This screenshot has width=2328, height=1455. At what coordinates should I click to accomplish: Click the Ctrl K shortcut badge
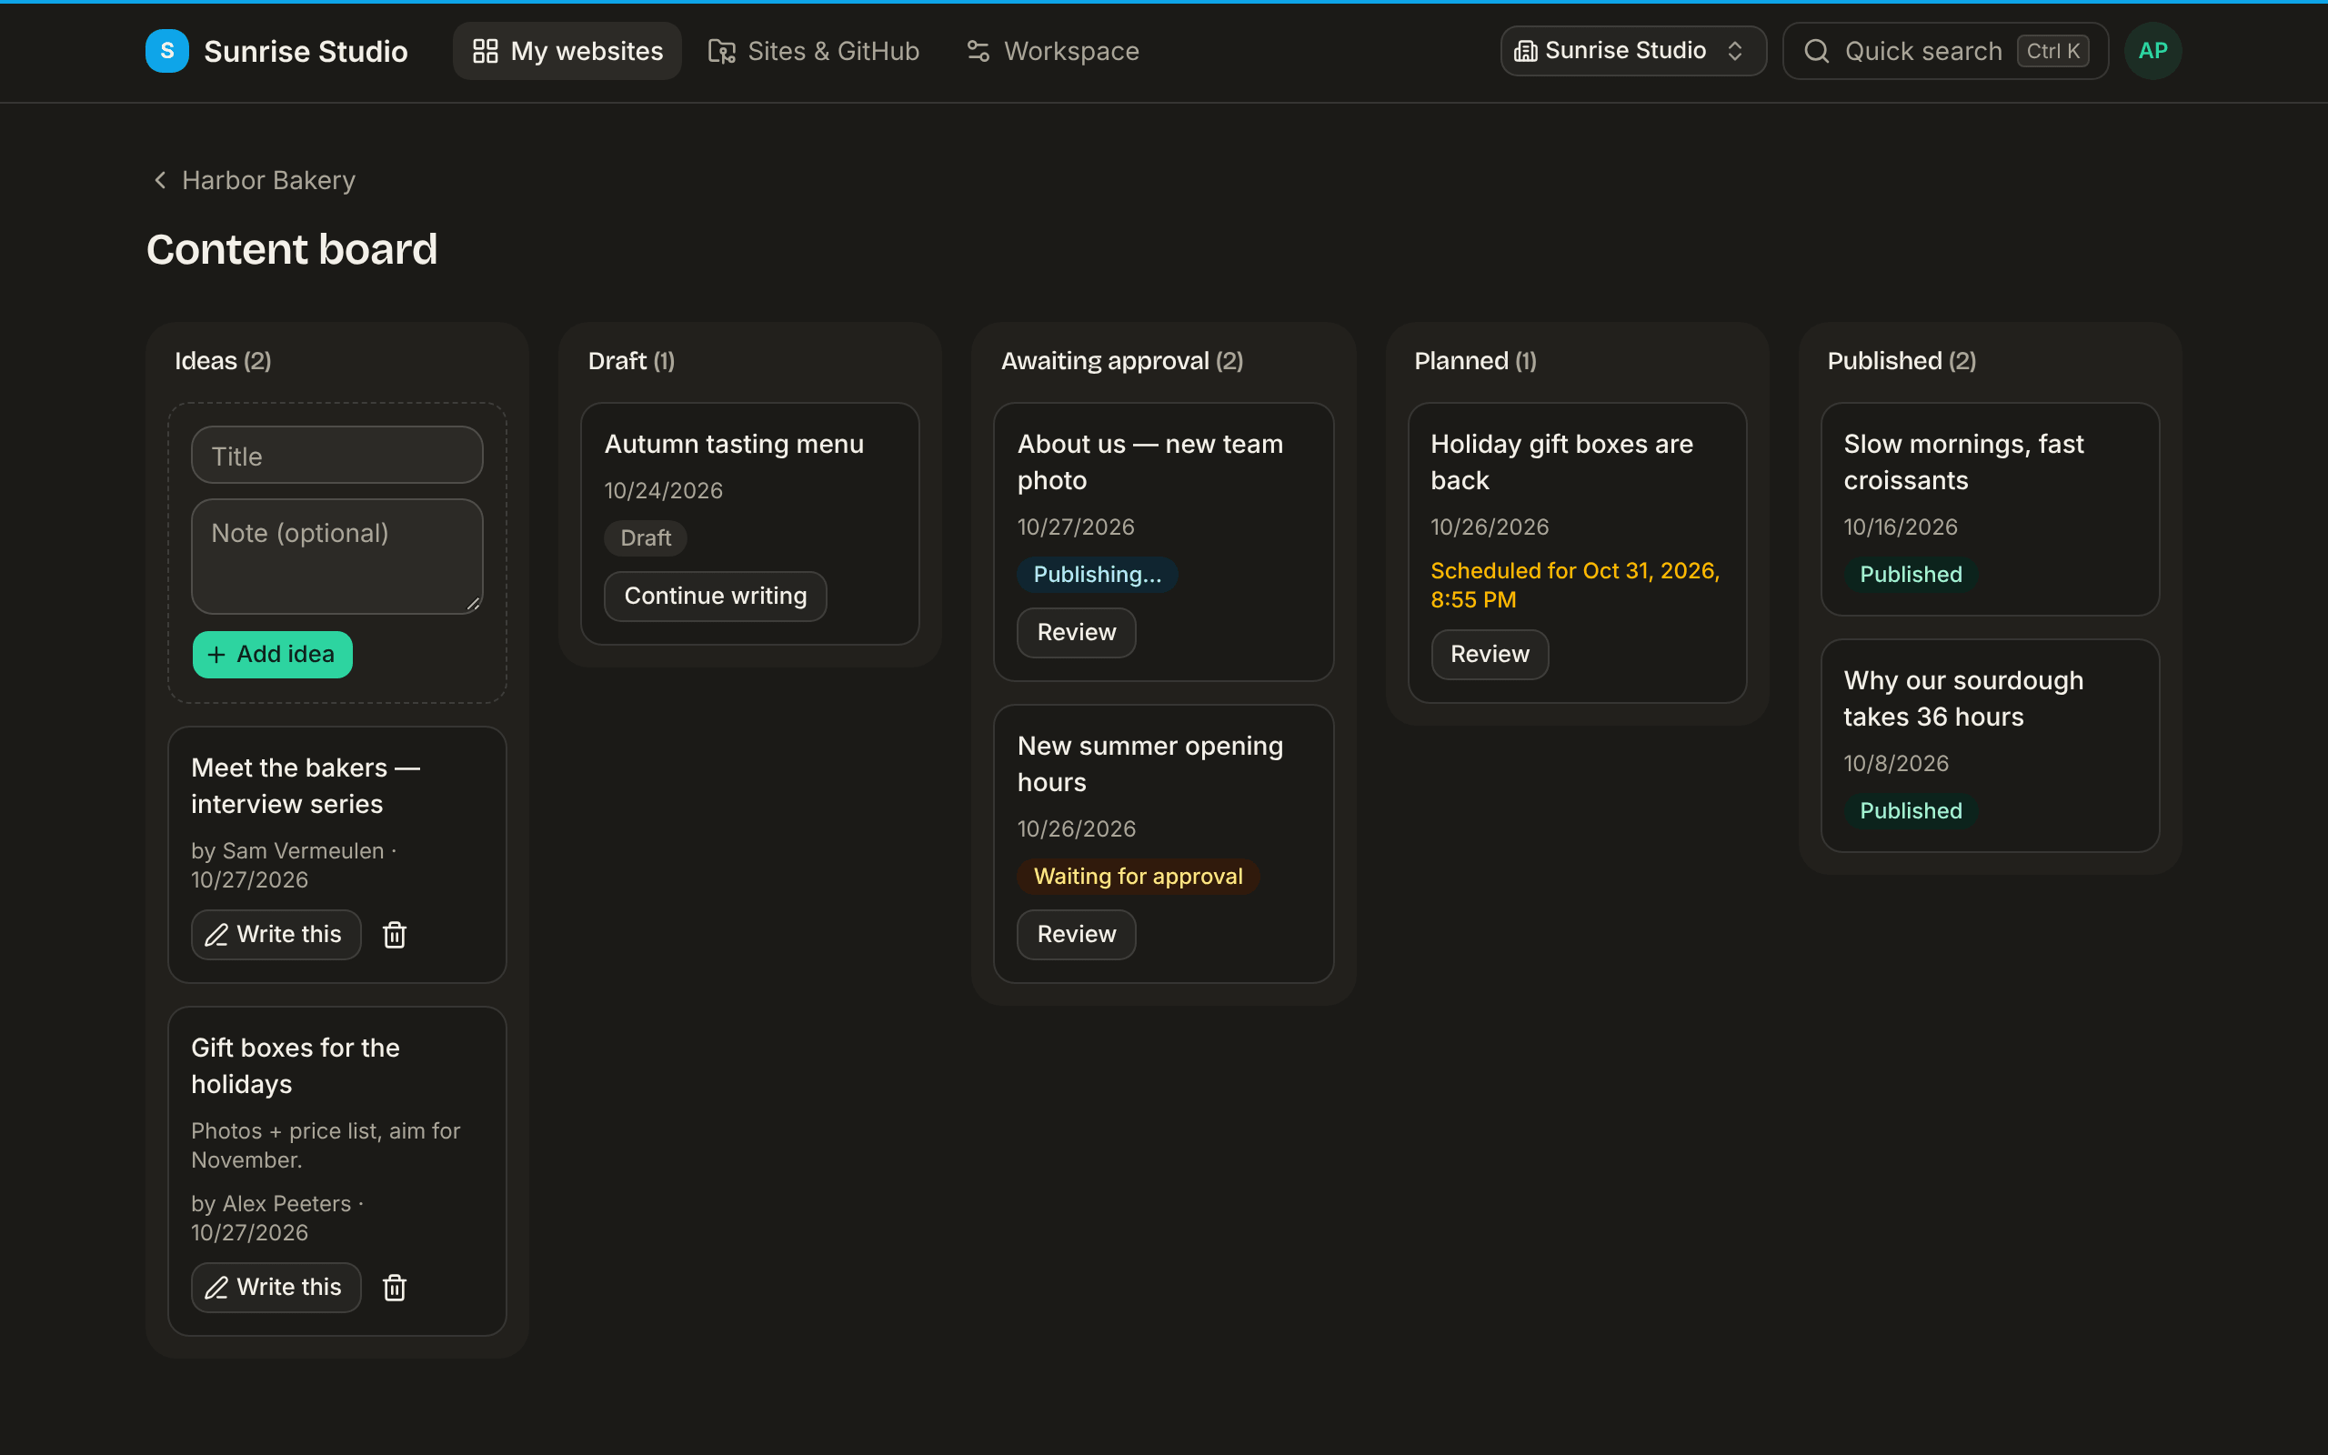(x=2052, y=51)
